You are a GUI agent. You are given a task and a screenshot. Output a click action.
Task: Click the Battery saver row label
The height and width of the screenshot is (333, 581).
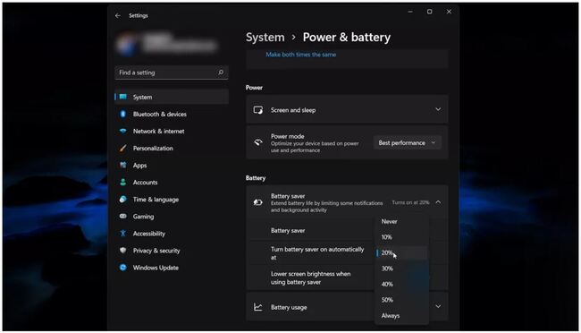pyautogui.click(x=288, y=231)
